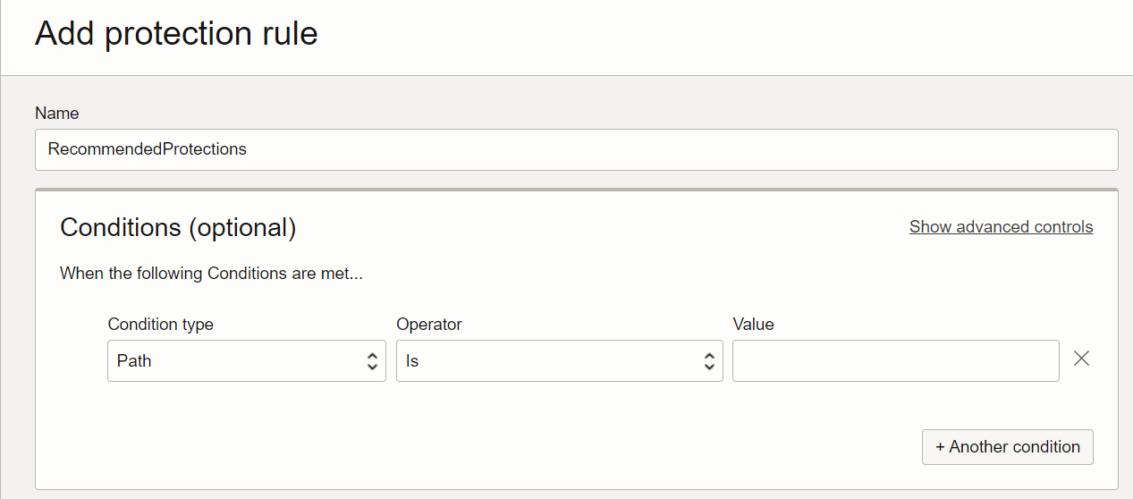Open the Condition type dropdown
The width and height of the screenshot is (1133, 499).
(x=246, y=361)
